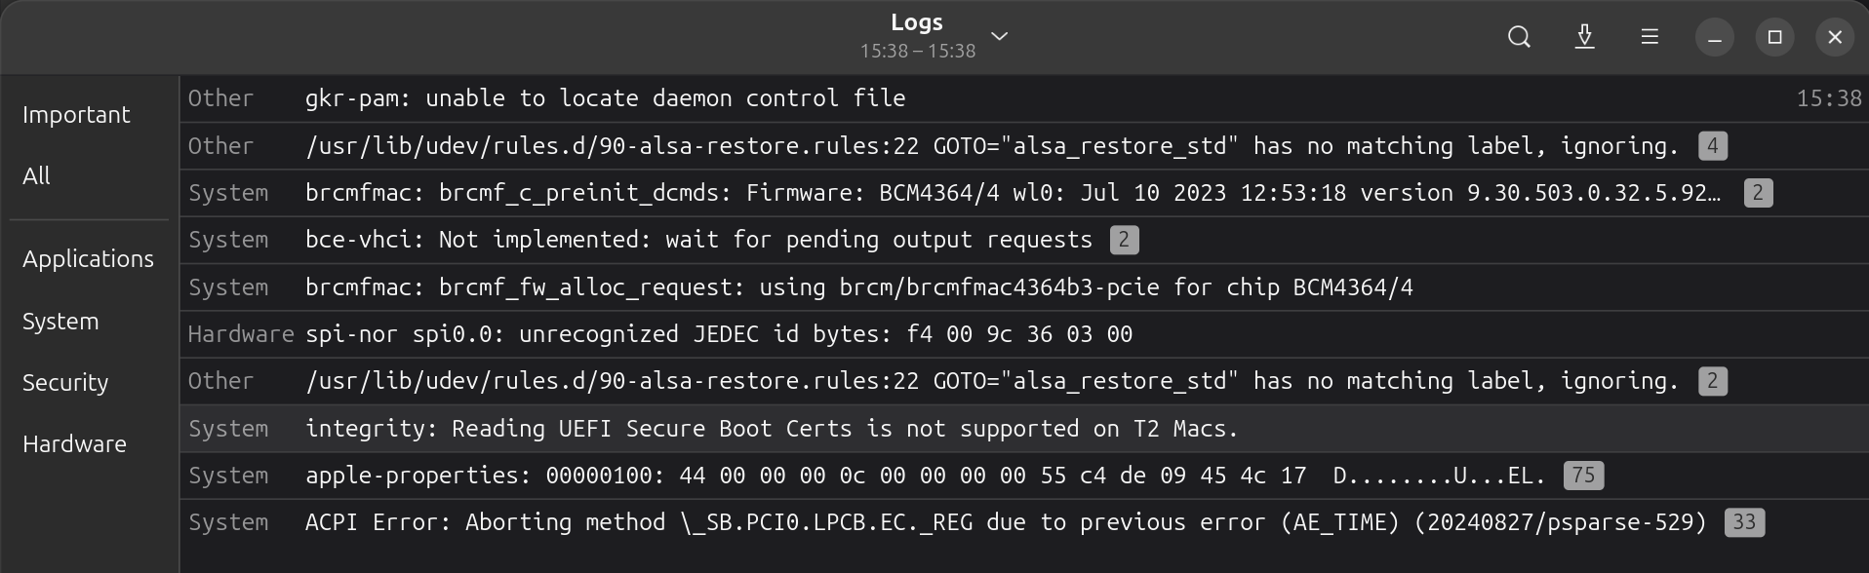1869x573 pixels.
Task: Open the Security logs category
Action: tap(65, 383)
